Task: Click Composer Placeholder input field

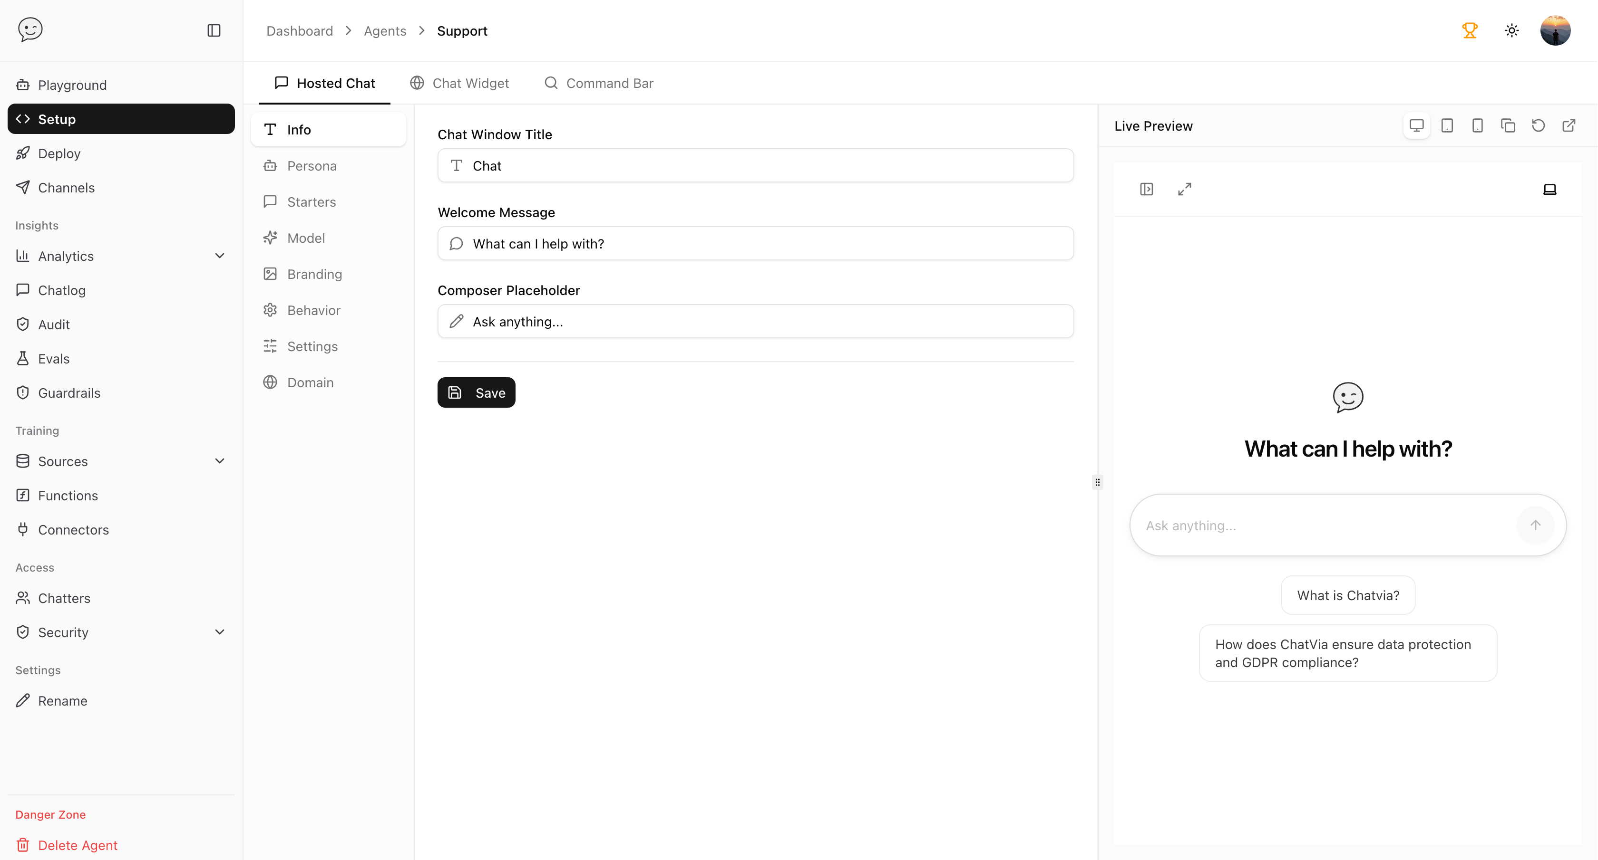Action: (756, 322)
